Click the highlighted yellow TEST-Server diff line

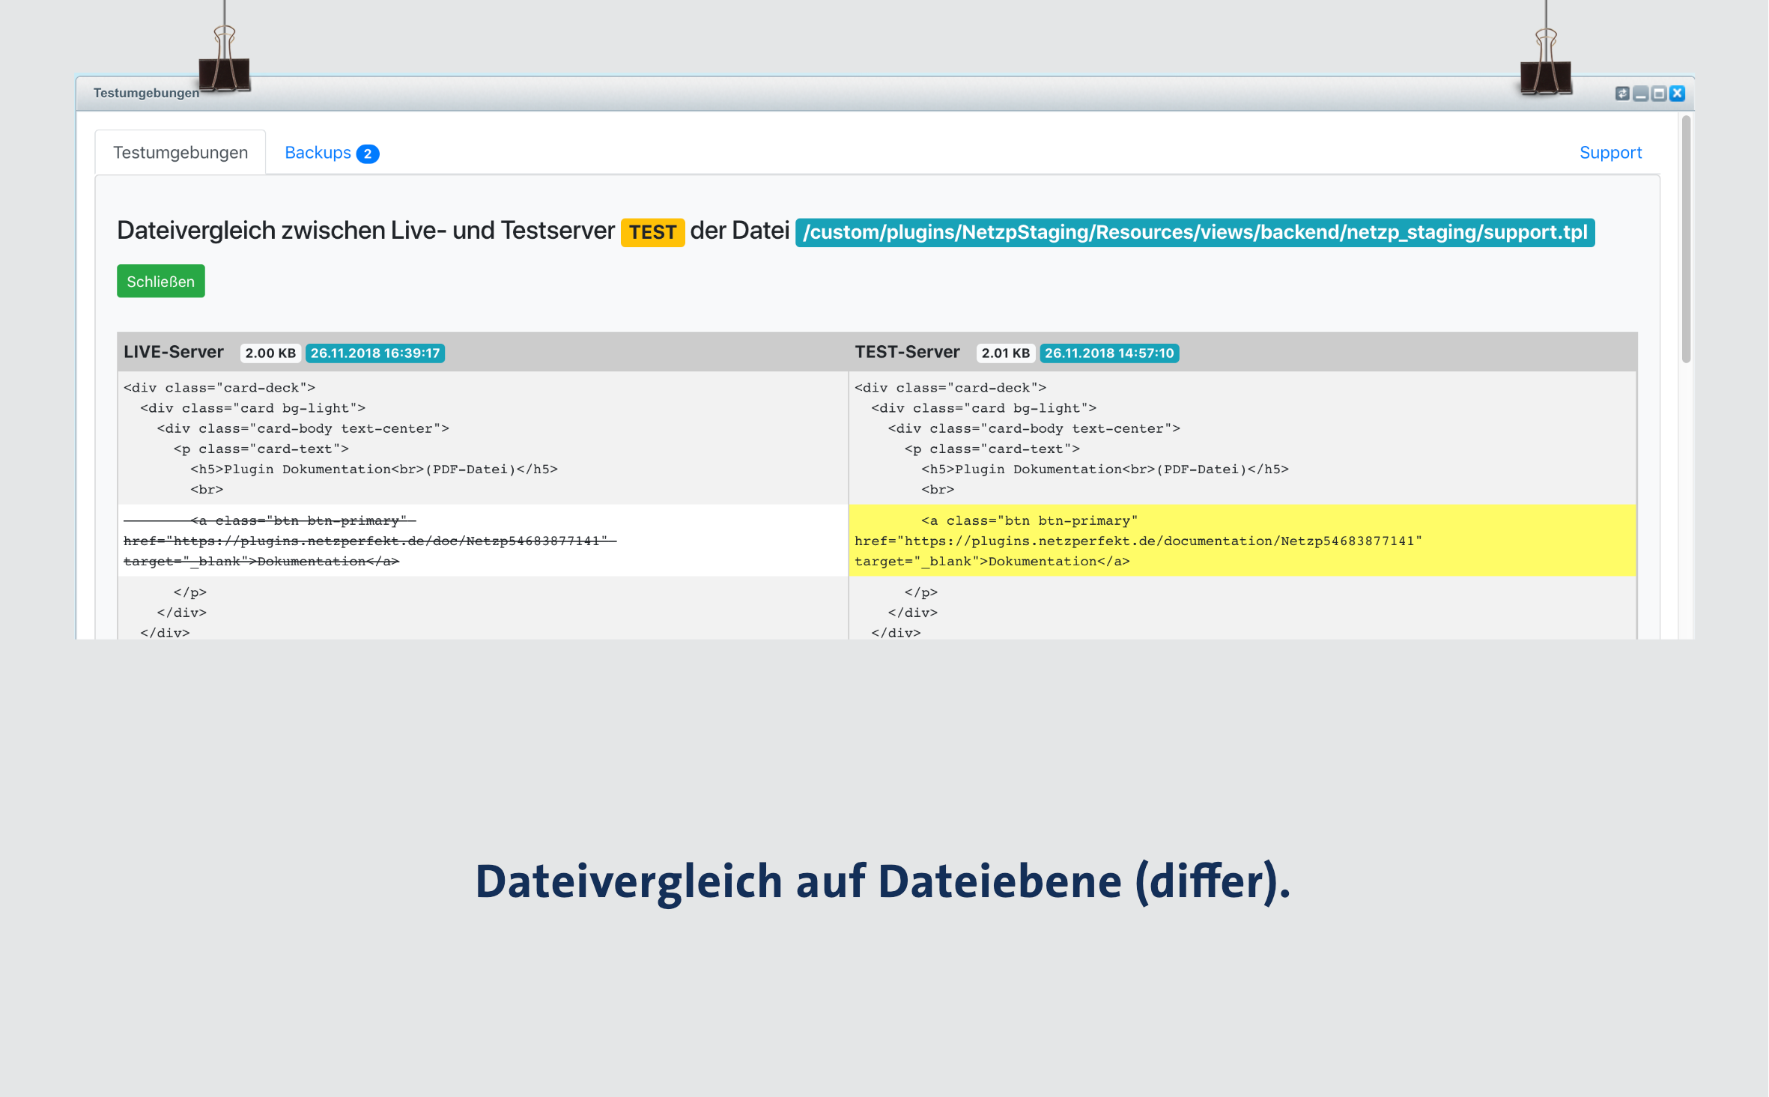1242,541
